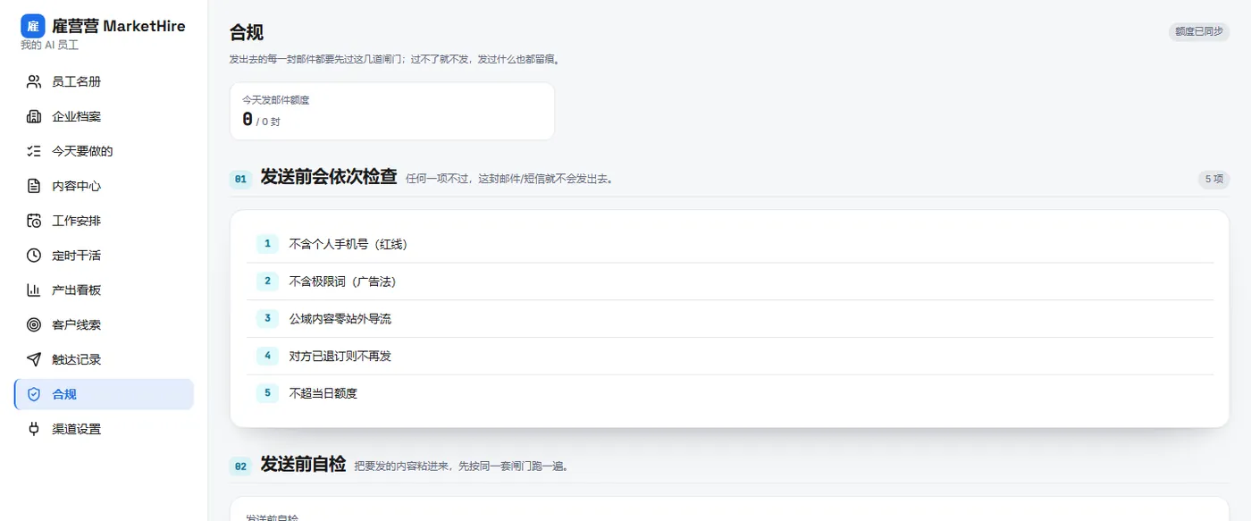Select the 合规 sidebar item
The width and height of the screenshot is (1251, 521).
(104, 394)
